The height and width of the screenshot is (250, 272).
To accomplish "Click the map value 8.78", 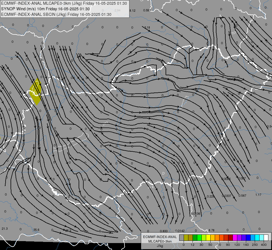I will pos(211,230).
